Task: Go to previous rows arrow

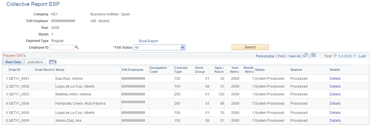Action: pyautogui.click(x=335, y=55)
